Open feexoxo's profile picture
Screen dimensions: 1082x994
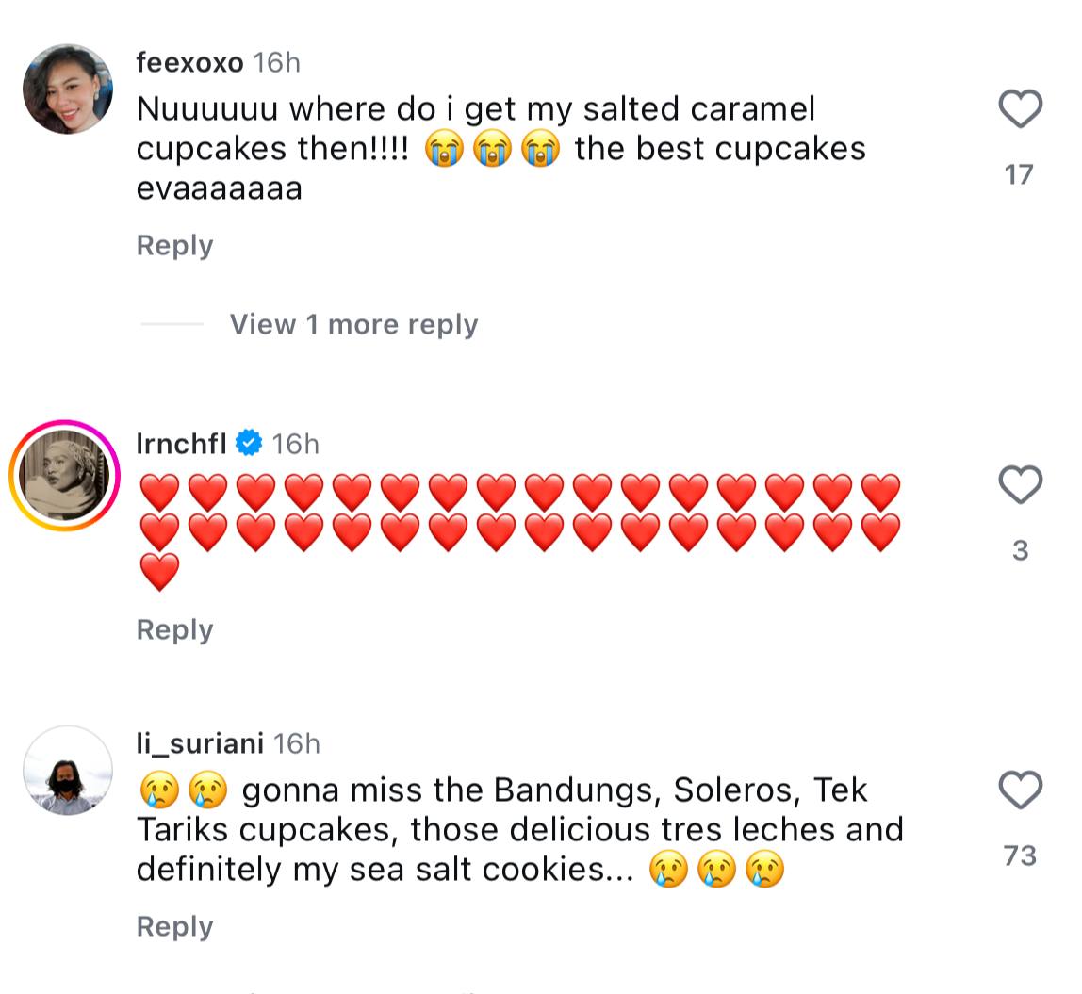pyautogui.click(x=68, y=89)
